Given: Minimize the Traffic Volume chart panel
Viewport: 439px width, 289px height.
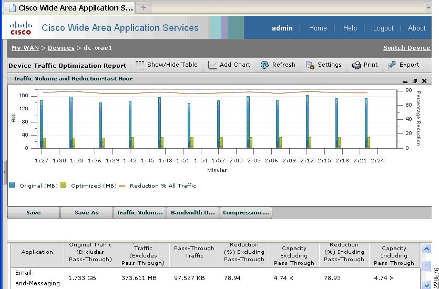Looking at the screenshot, I should pos(405,81).
